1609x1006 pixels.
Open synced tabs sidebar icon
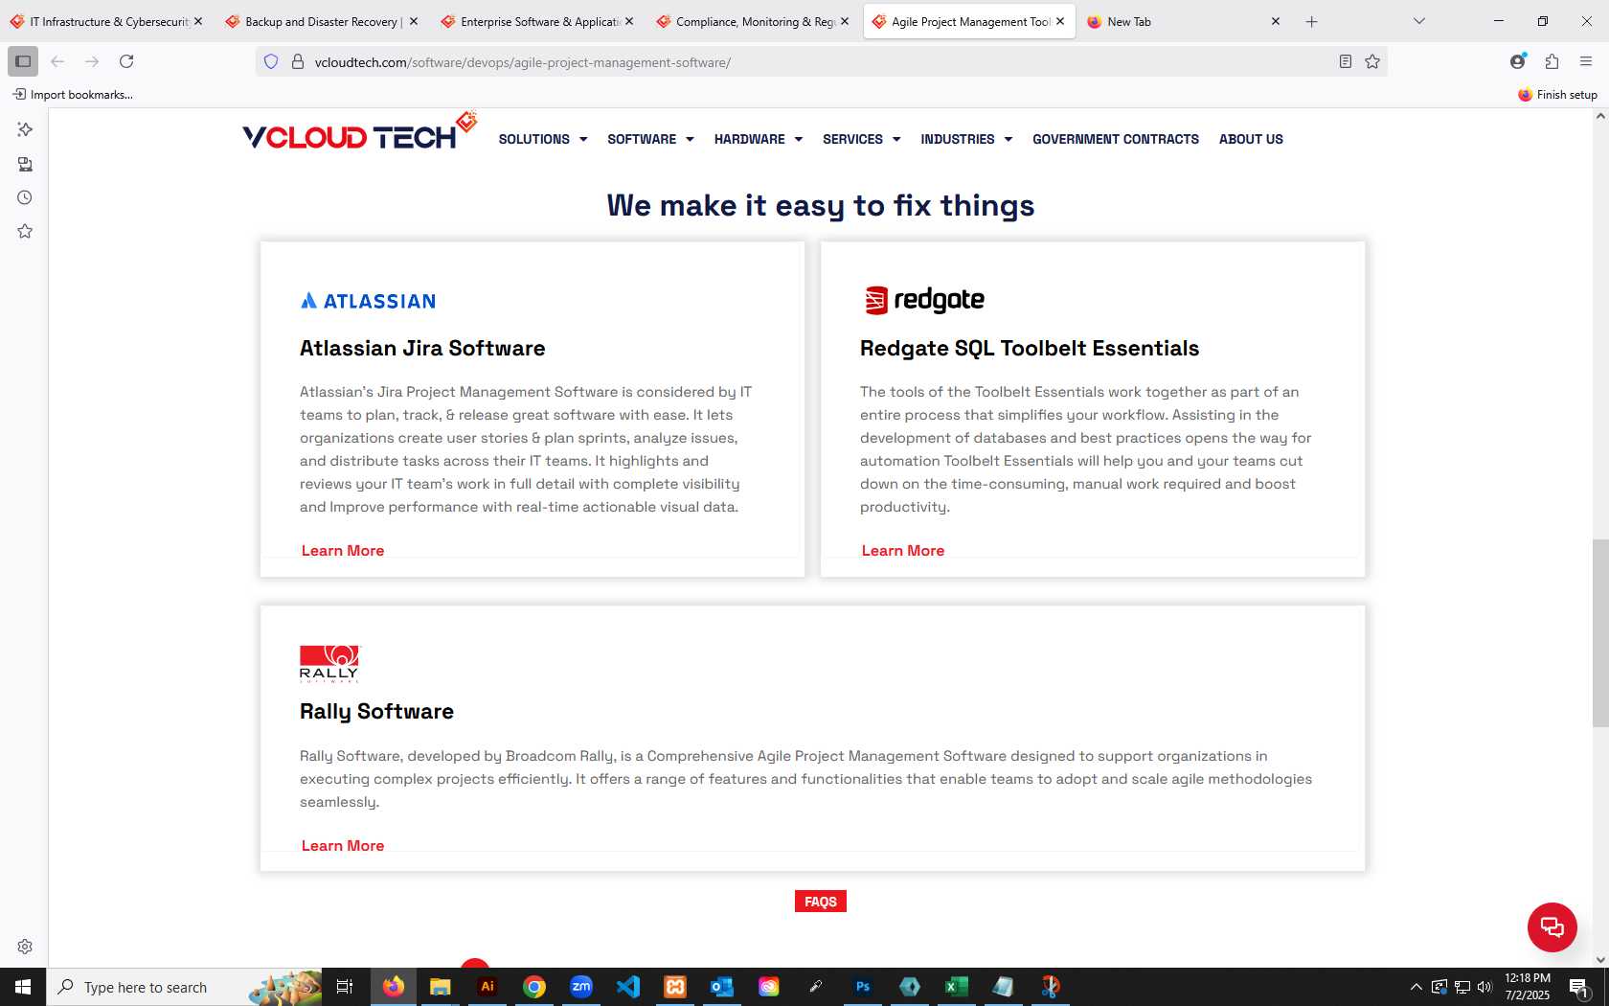click(x=25, y=164)
